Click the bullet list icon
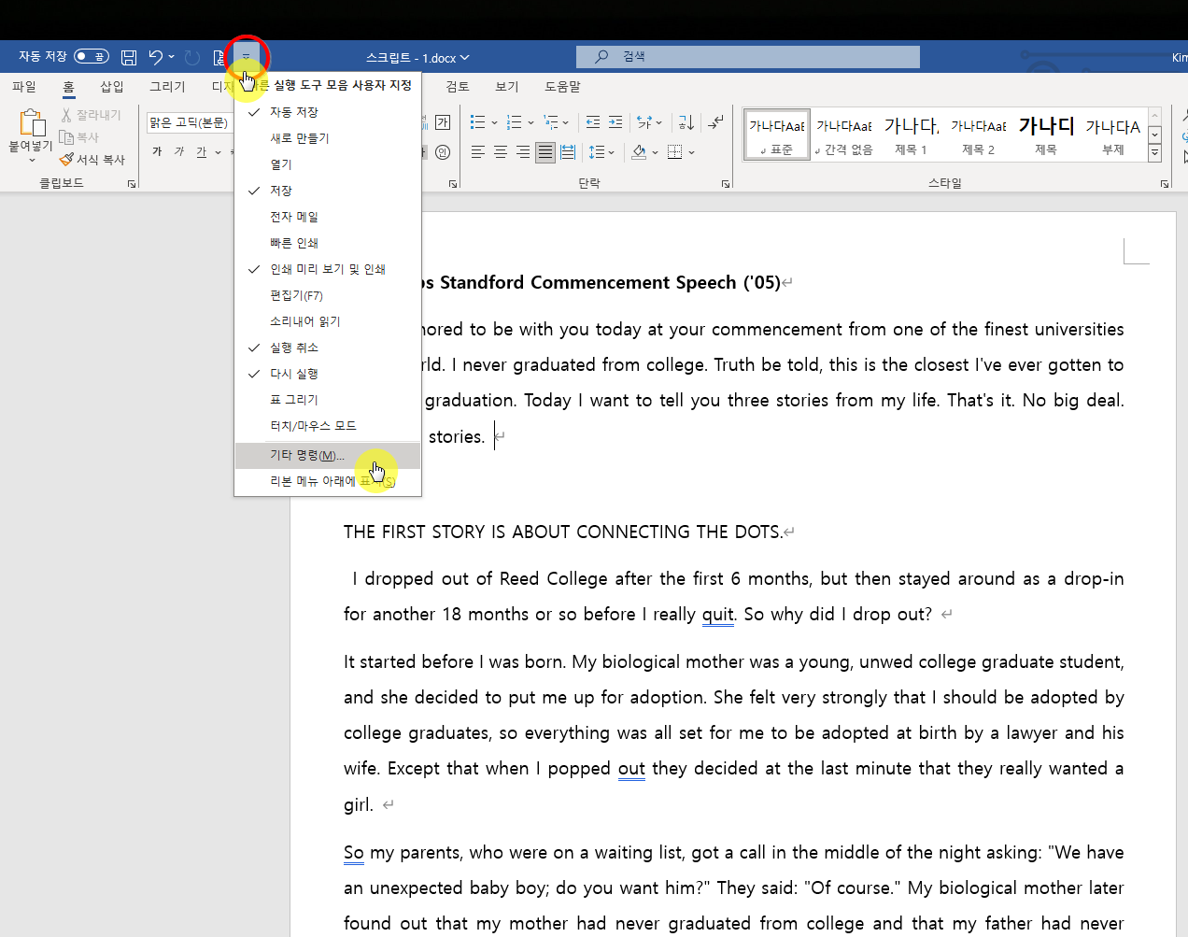The width and height of the screenshot is (1188, 937). tap(477, 122)
